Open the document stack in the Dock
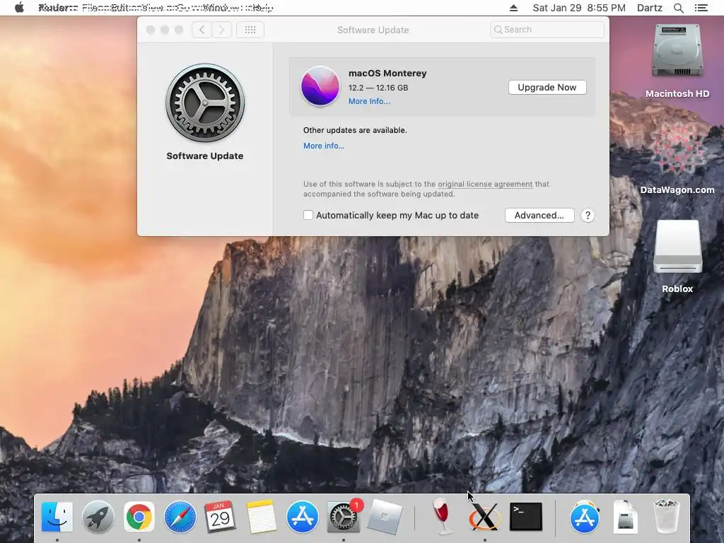 625,517
